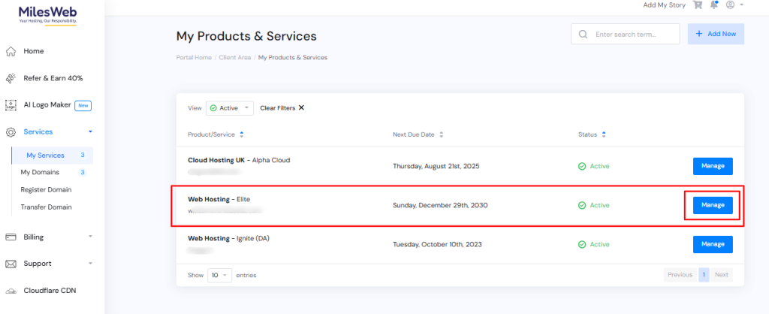Manage the Web Hosting Elite service
This screenshot has width=769, height=314.
[x=713, y=206]
